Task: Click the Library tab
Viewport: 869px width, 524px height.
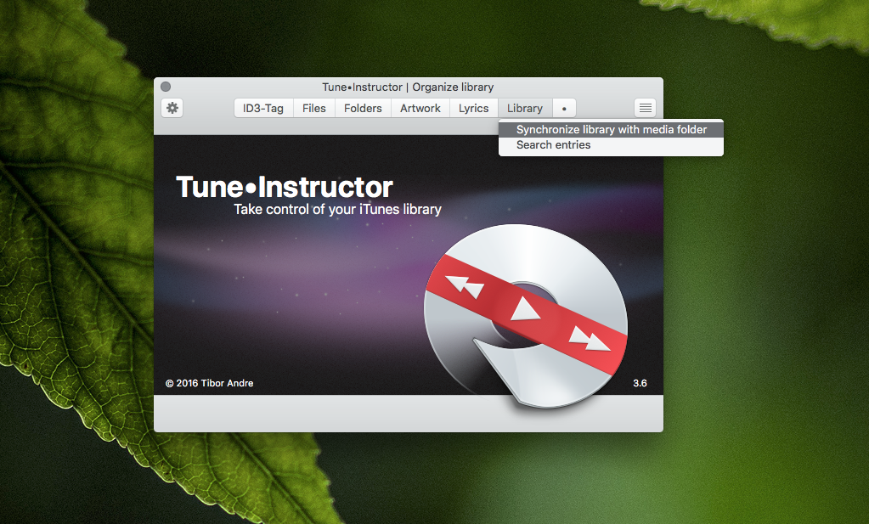Action: pyautogui.click(x=525, y=109)
